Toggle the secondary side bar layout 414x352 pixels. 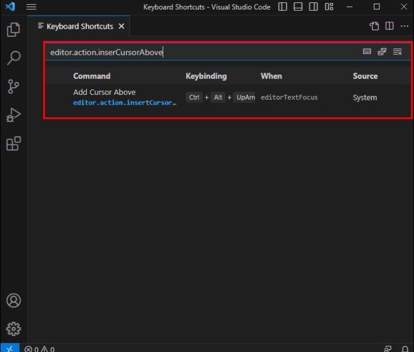313,7
